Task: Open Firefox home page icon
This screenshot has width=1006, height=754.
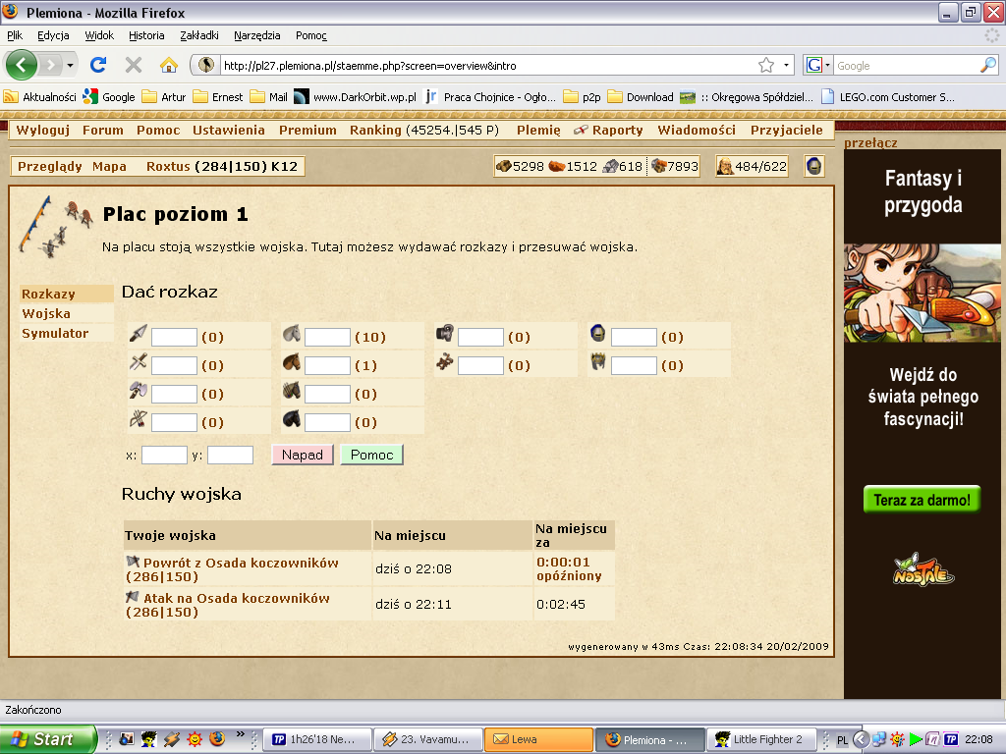Action: [169, 65]
